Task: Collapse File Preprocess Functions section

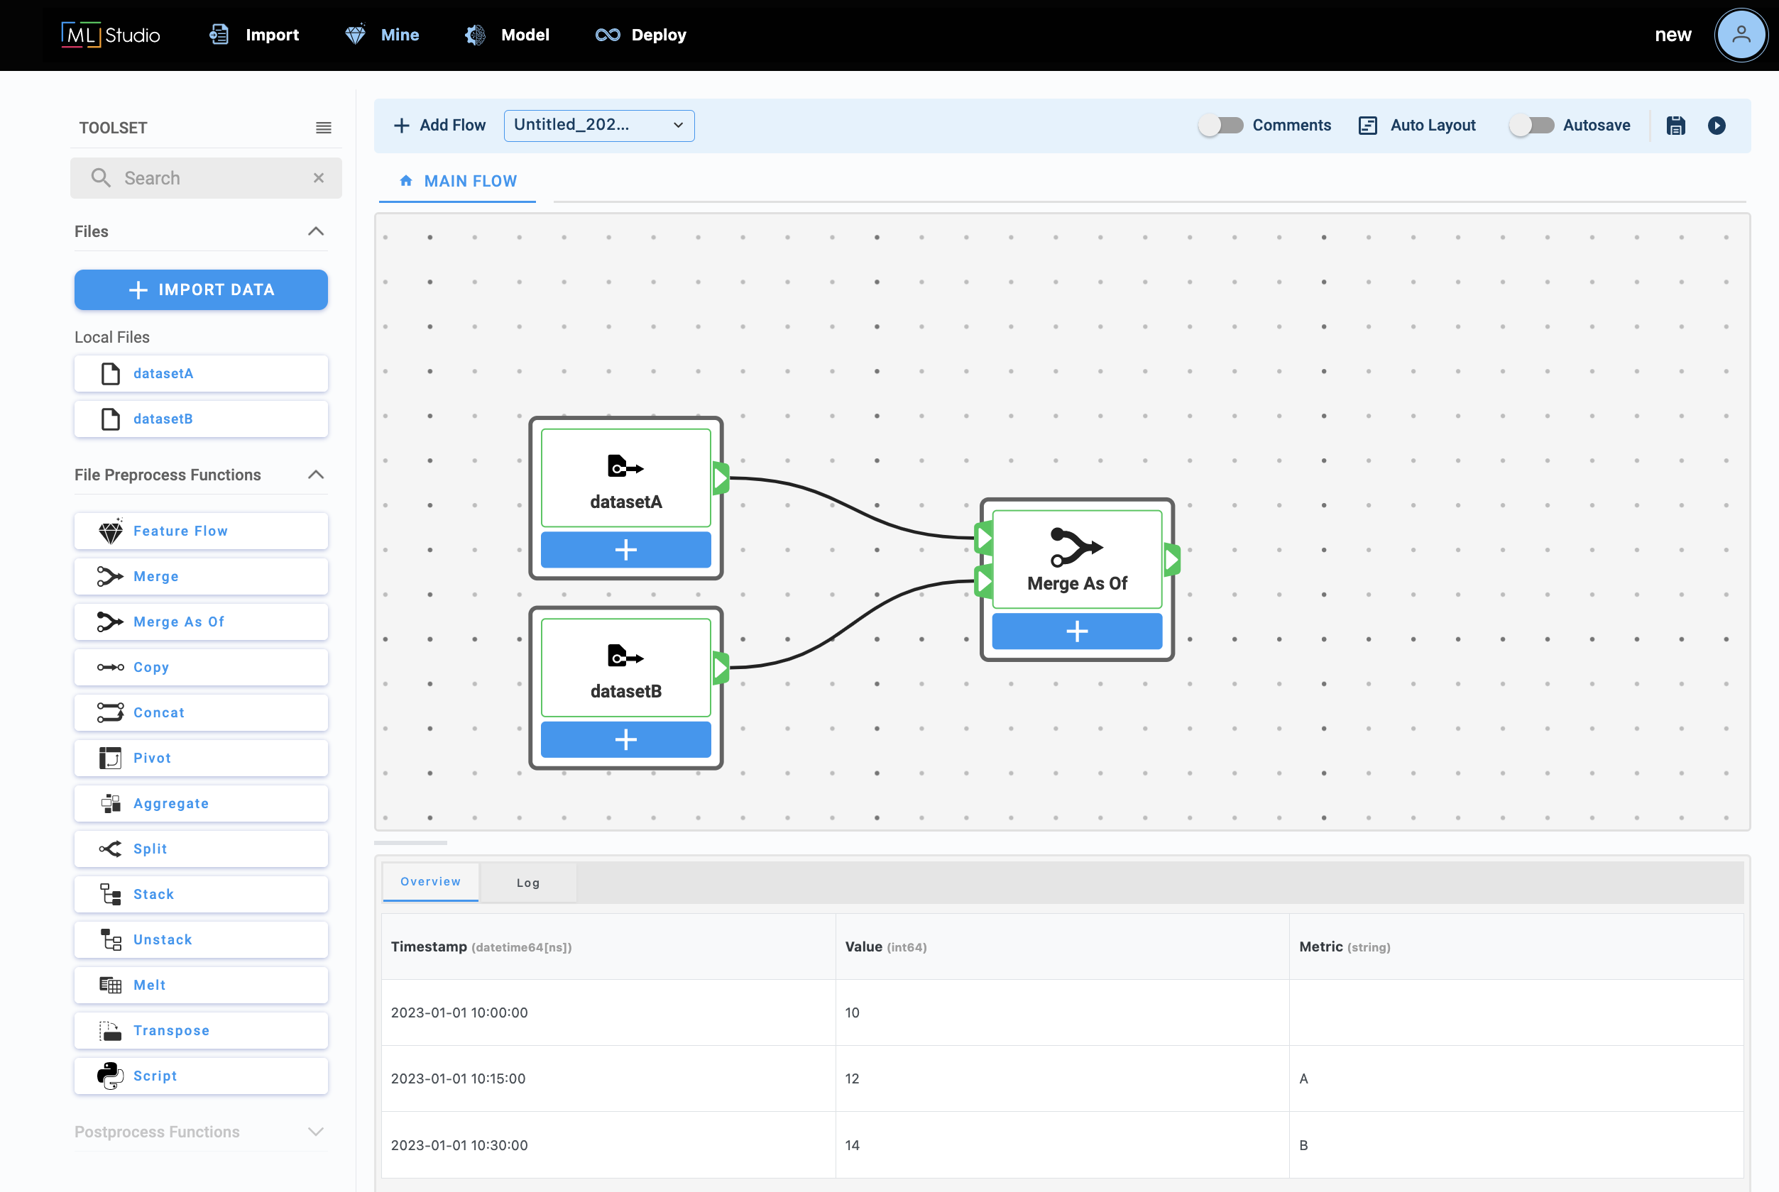Action: click(x=316, y=475)
